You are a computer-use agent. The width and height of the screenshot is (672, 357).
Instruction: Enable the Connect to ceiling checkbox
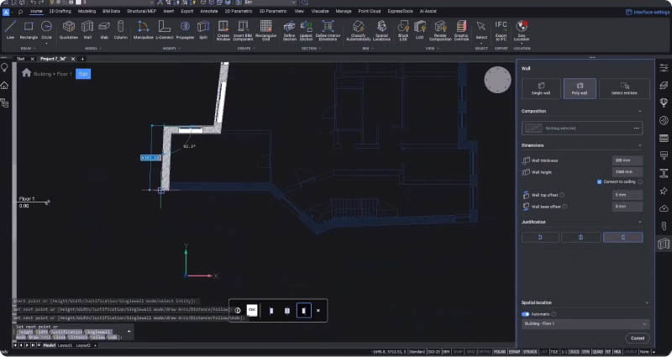coord(599,181)
